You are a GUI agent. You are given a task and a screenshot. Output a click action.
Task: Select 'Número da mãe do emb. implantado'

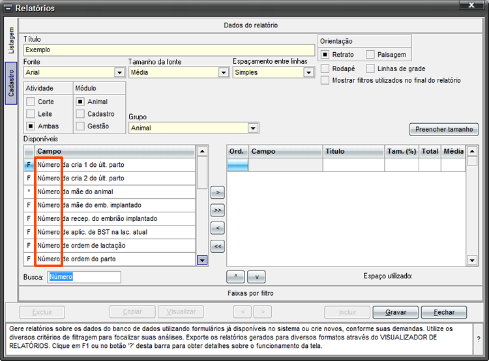[x=110, y=205]
